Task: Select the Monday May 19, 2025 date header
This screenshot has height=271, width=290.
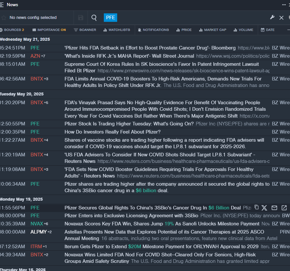Action: (x=21, y=199)
